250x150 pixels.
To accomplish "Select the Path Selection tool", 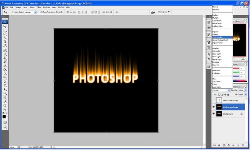I will click(x=5, y=89).
